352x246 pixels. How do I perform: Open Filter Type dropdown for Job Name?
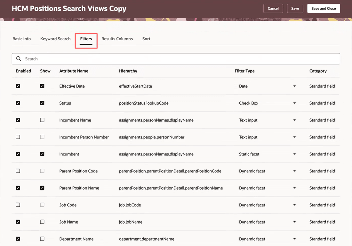pos(294,222)
